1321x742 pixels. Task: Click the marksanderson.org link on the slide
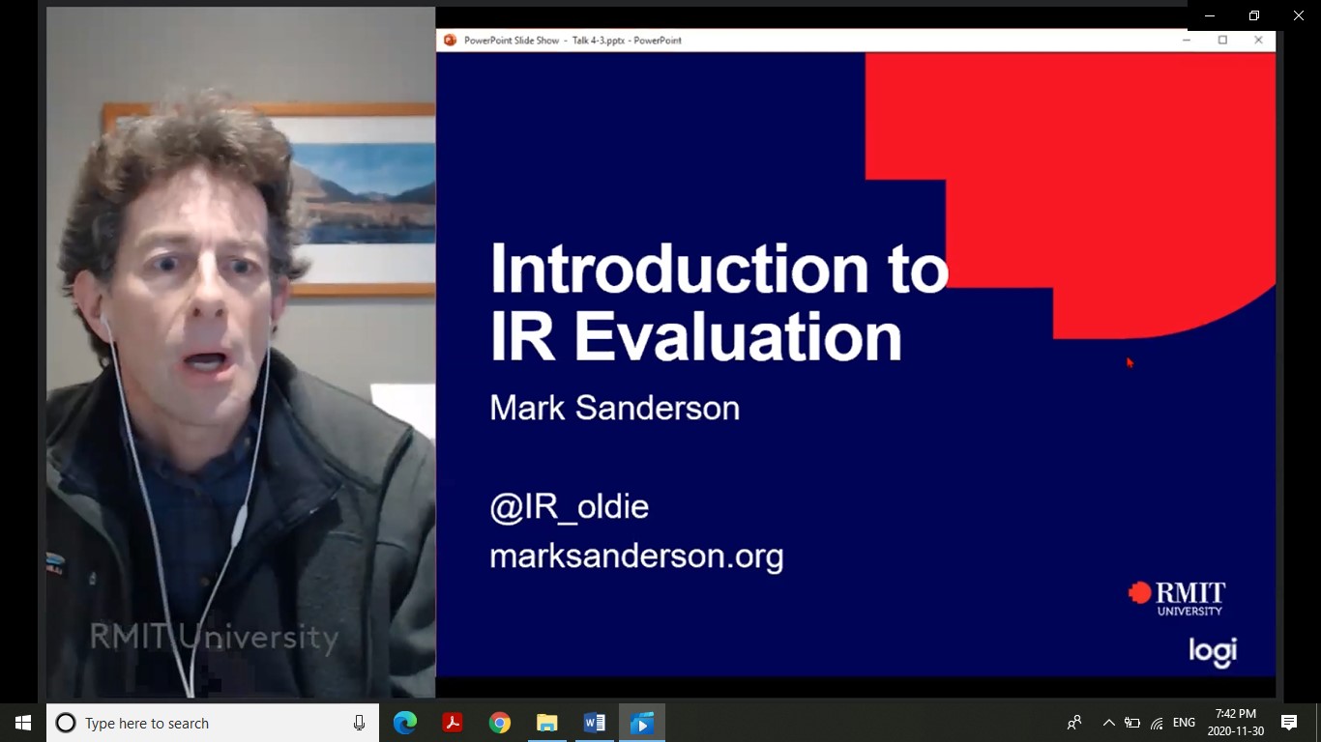(x=636, y=556)
